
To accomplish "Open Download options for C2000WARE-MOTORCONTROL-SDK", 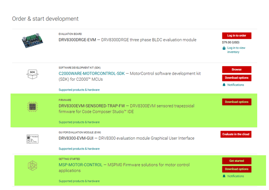I will [237, 78].
